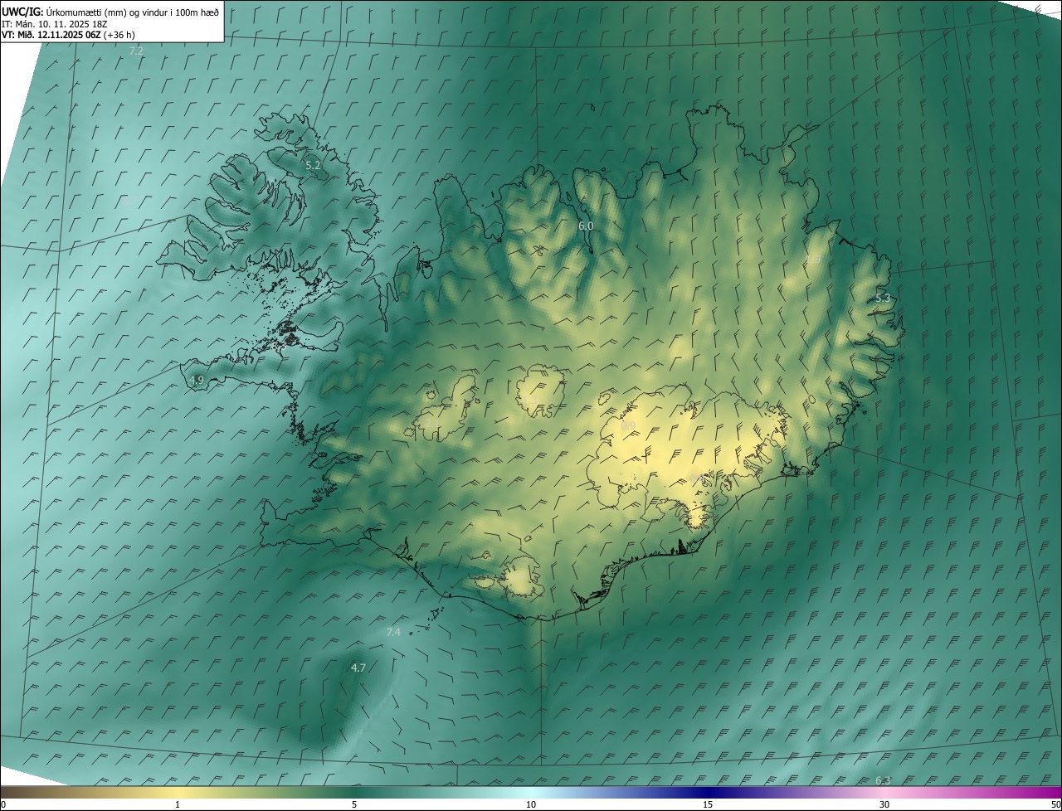Click the 4.9 value label on the map
The width and height of the screenshot is (1062, 811).
click(197, 380)
